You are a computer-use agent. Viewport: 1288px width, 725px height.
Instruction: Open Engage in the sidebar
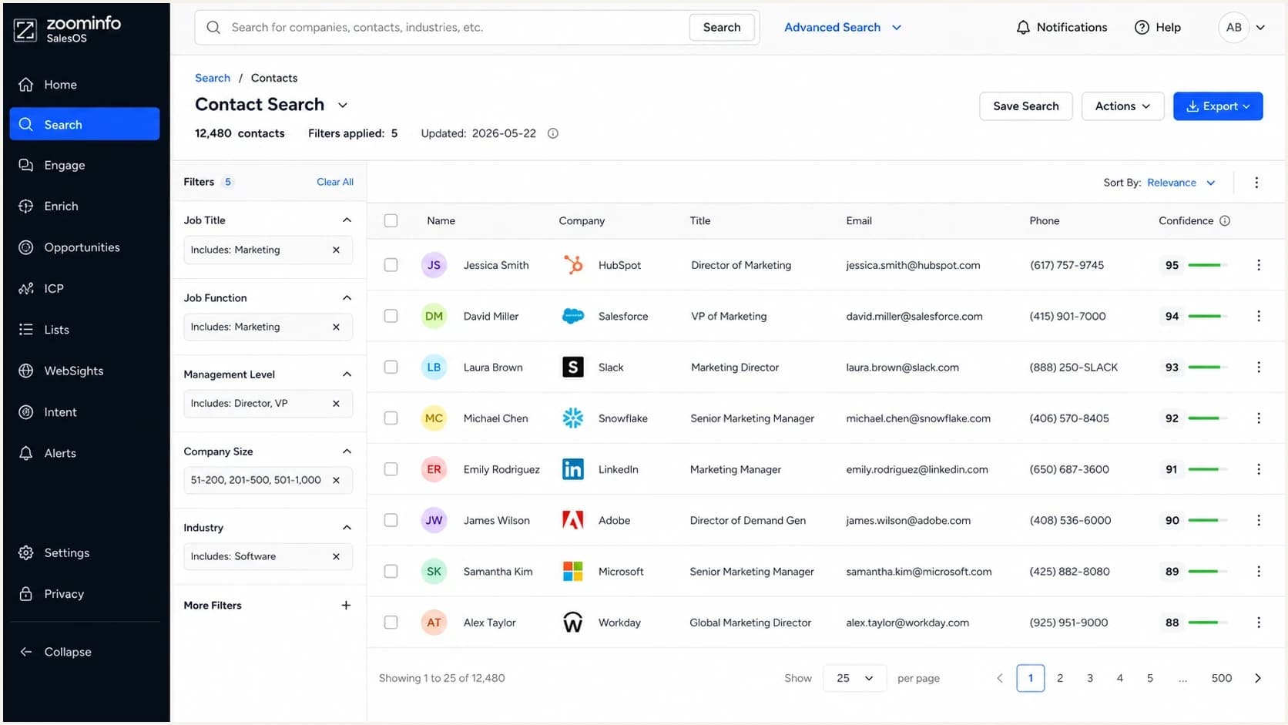[x=85, y=166]
